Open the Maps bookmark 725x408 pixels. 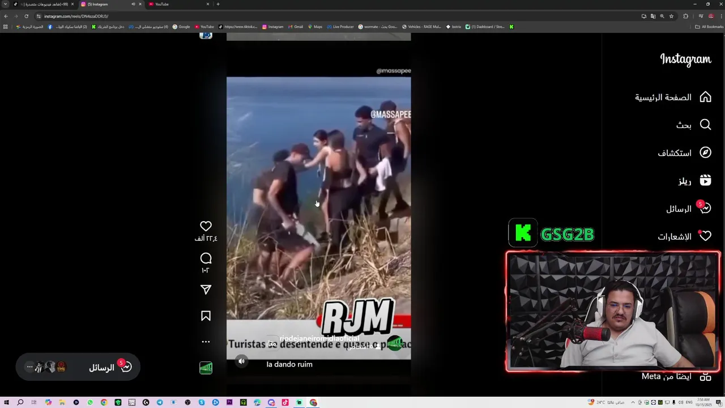click(x=314, y=27)
